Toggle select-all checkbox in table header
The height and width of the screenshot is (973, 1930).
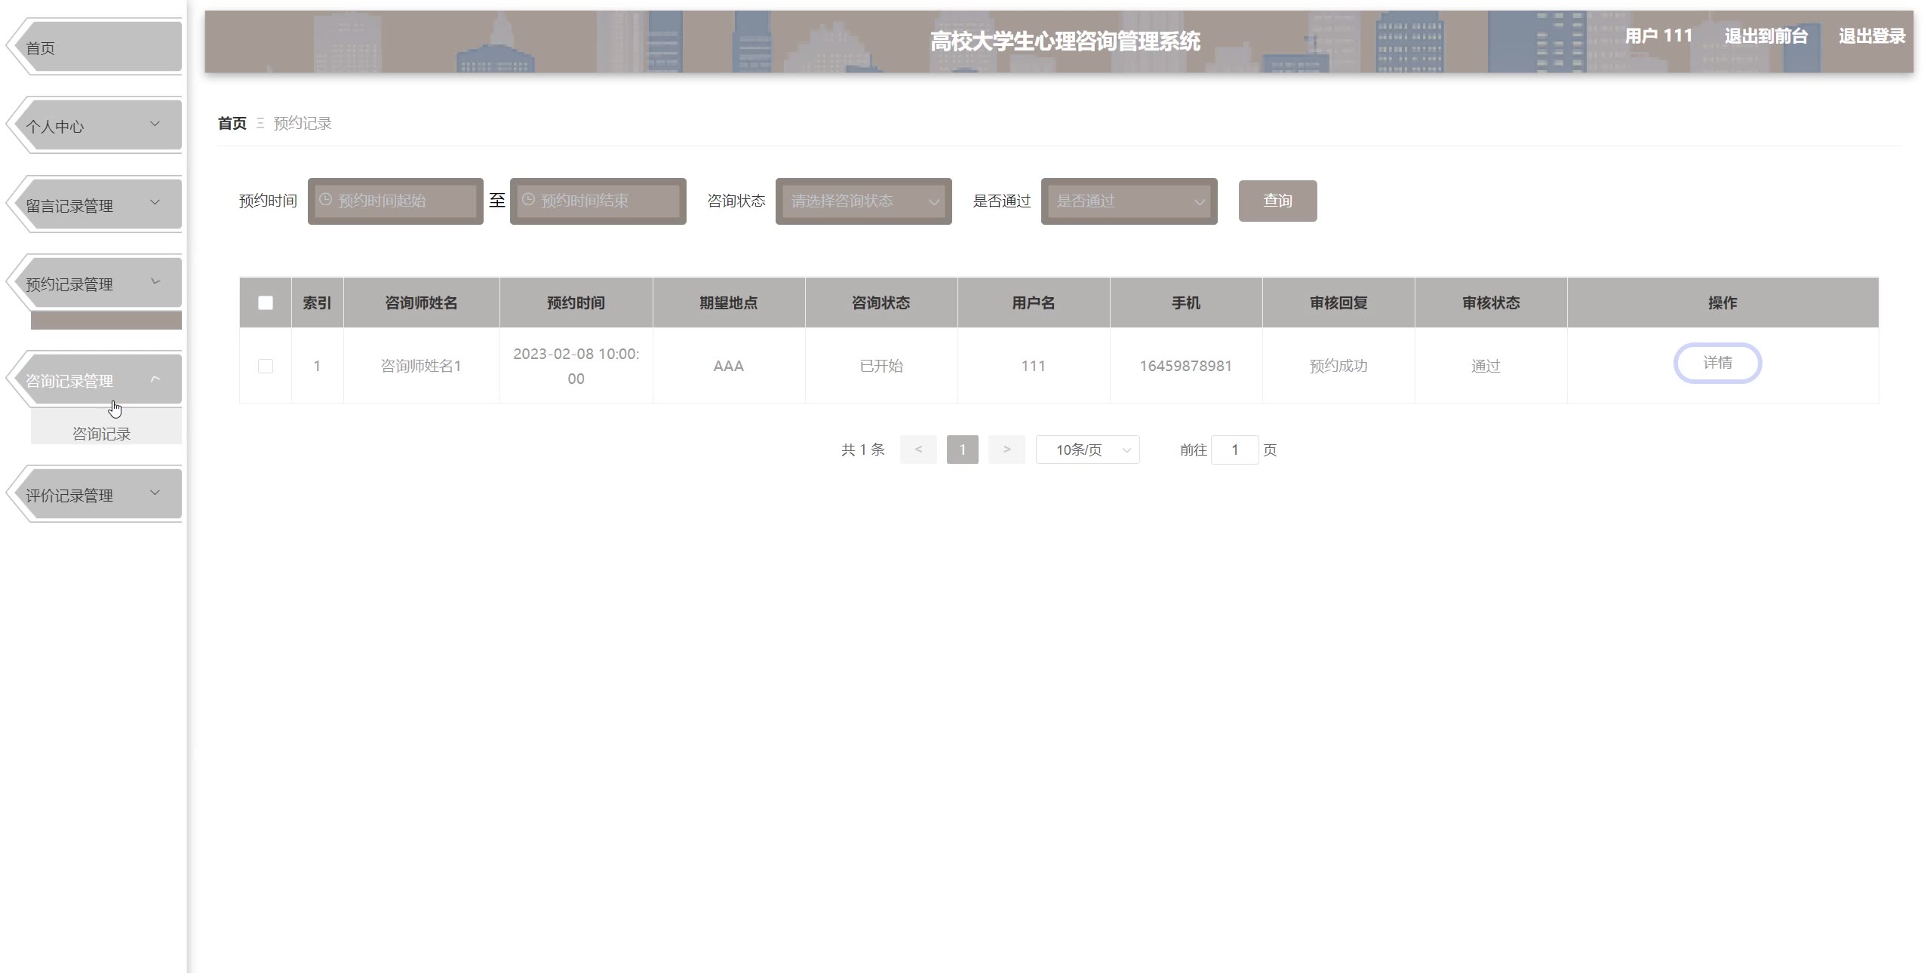click(266, 302)
